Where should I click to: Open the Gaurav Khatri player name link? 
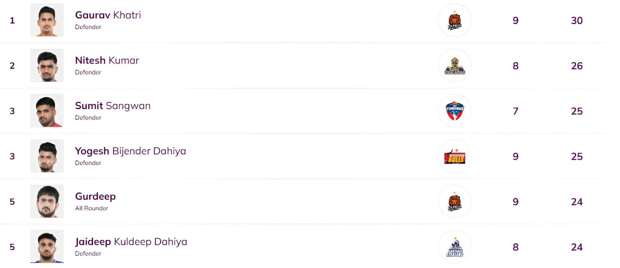pos(108,15)
